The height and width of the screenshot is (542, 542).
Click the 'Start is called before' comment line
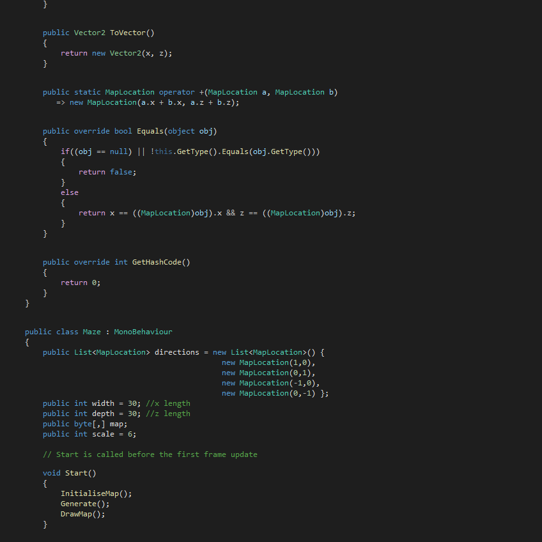click(150, 454)
